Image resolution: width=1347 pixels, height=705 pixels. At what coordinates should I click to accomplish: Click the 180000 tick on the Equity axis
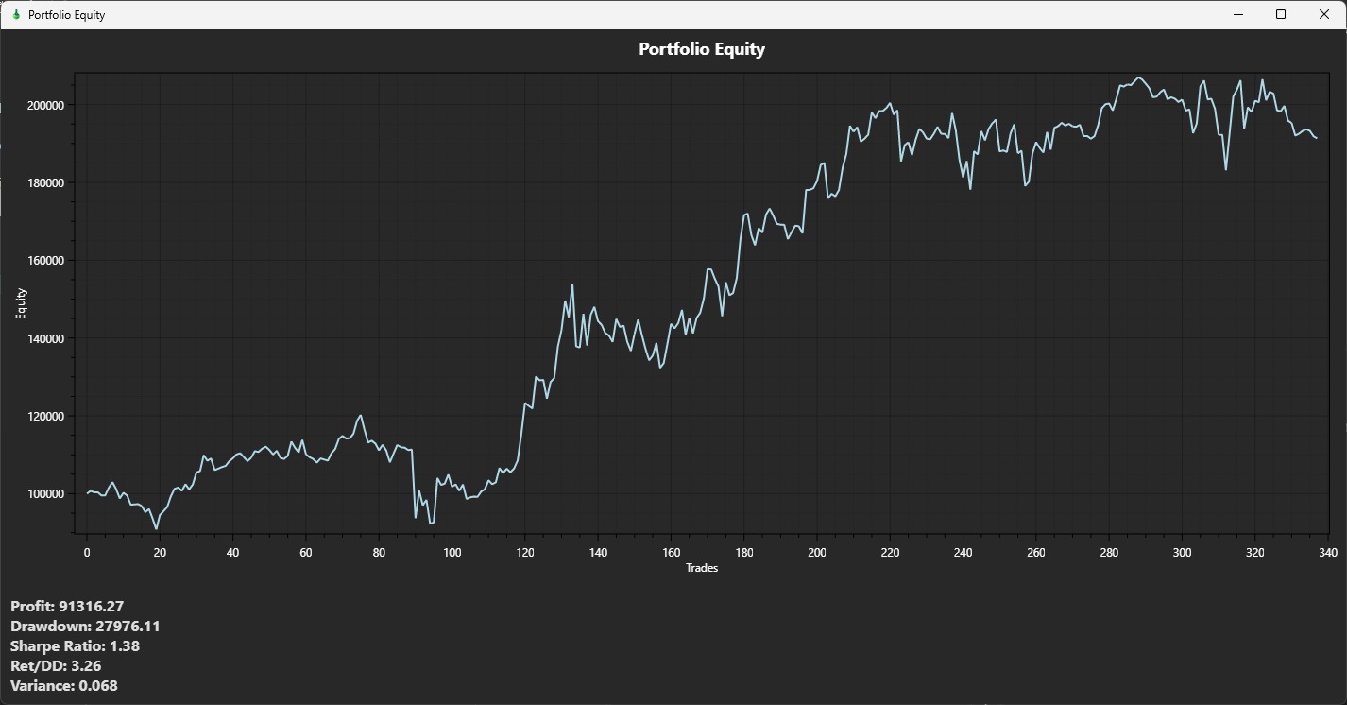pyautogui.click(x=44, y=183)
